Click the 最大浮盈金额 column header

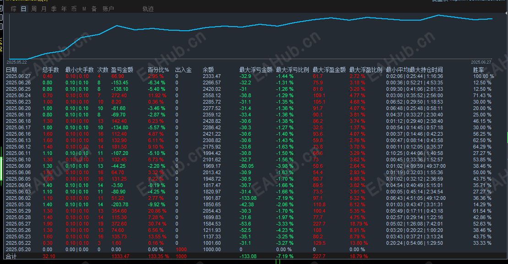[x=329, y=70]
